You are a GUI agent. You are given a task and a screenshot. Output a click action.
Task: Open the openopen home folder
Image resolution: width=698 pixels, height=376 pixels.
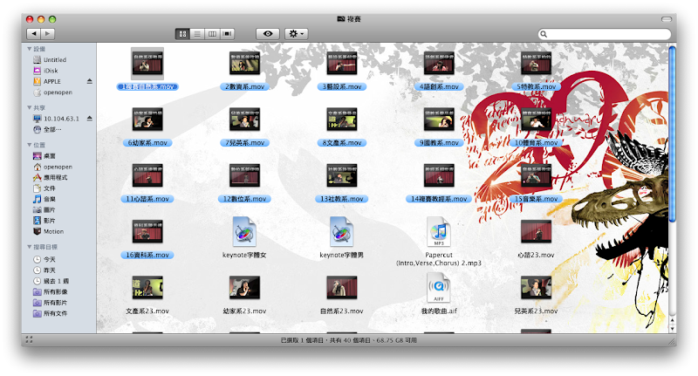coord(58,167)
